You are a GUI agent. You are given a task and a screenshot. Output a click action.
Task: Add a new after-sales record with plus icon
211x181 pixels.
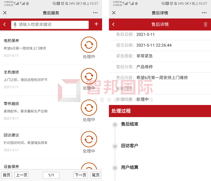(96, 24)
